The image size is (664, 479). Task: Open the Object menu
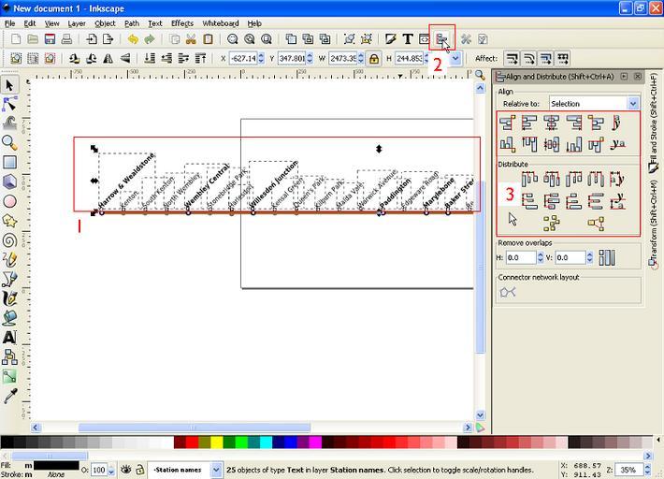click(x=105, y=23)
